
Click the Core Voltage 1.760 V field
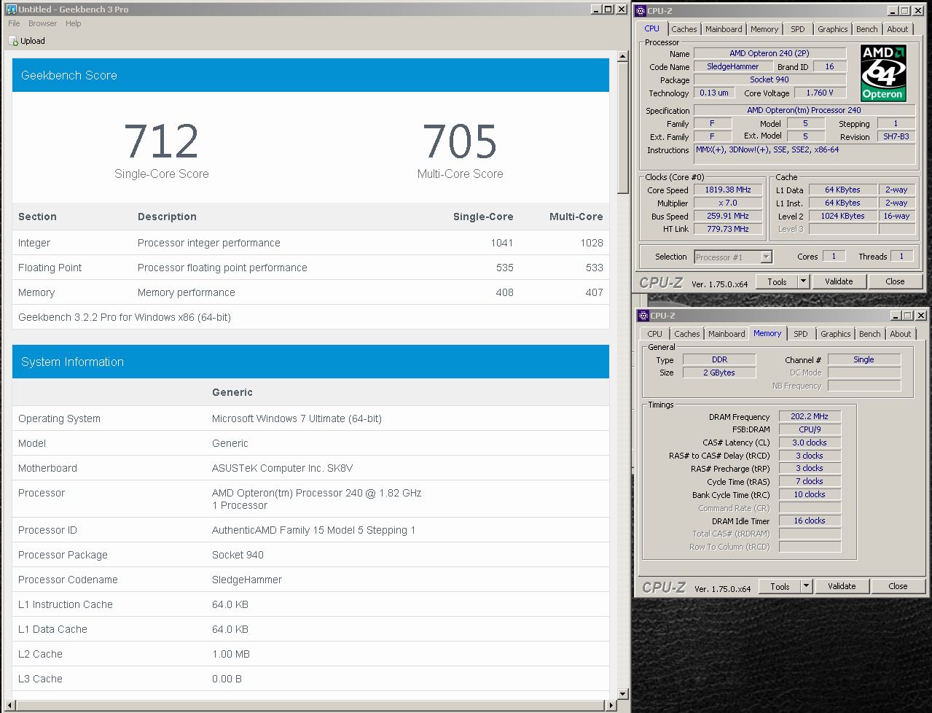click(819, 93)
